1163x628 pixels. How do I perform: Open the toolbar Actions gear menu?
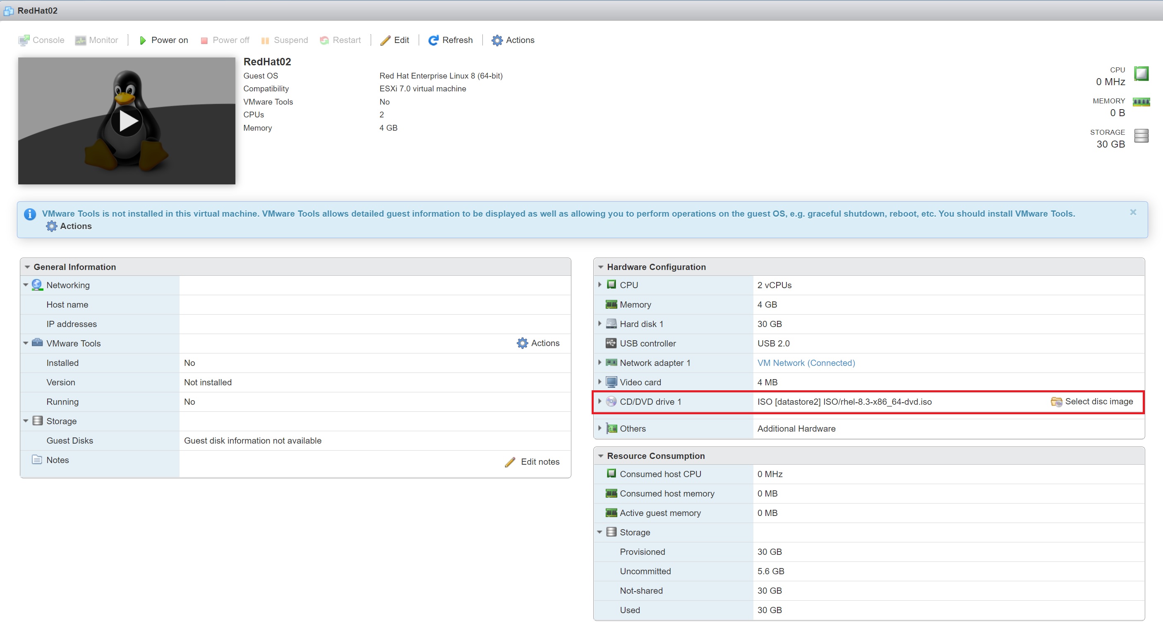click(x=497, y=41)
